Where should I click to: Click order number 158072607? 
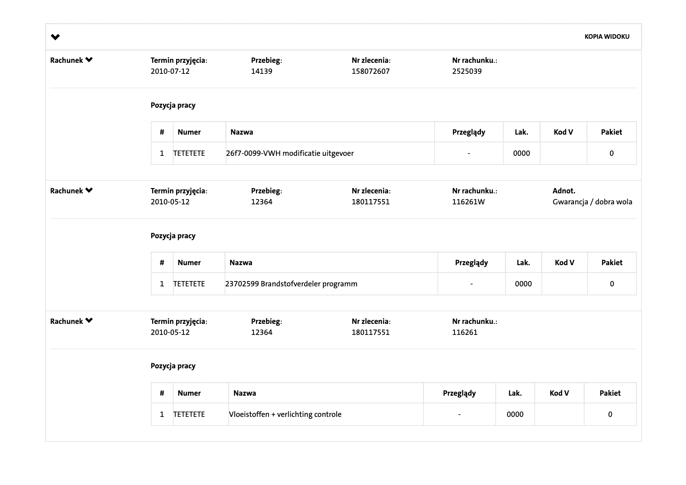tap(371, 71)
